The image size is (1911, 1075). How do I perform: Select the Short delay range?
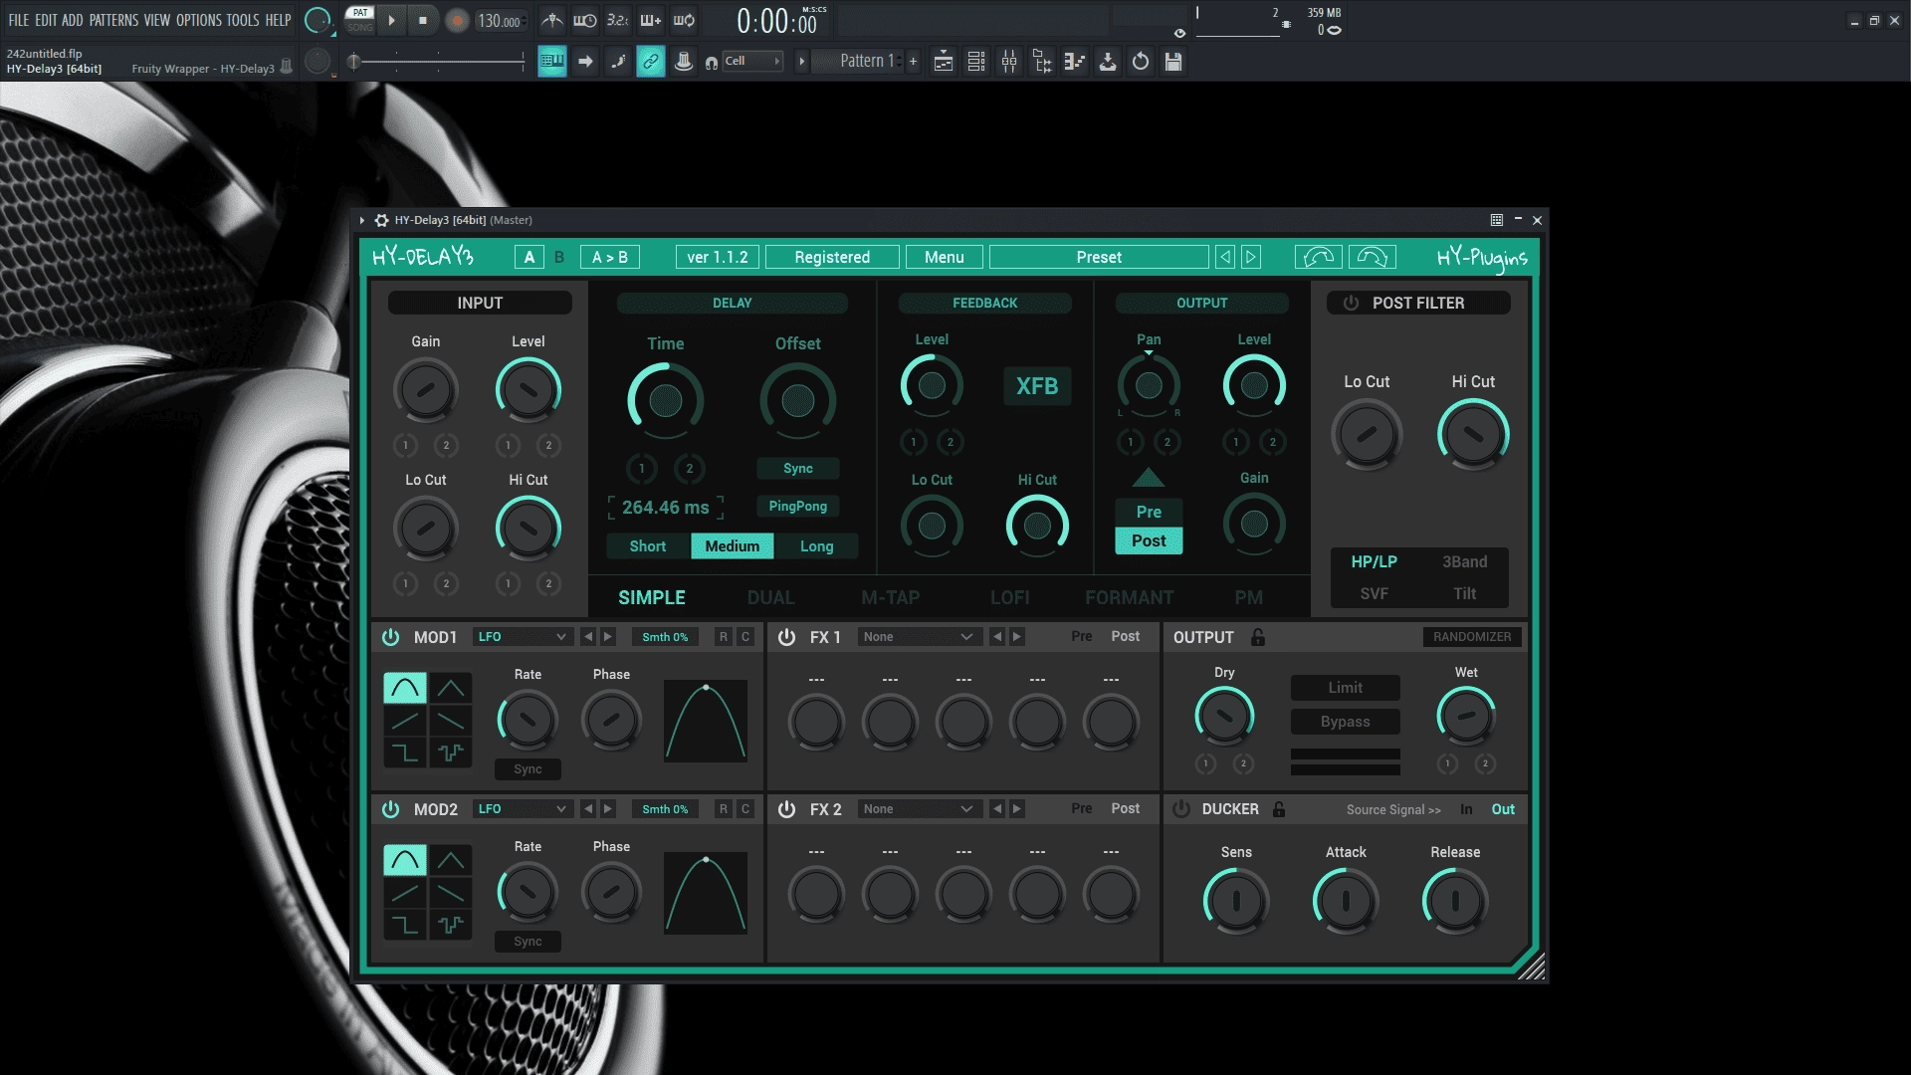647,546
